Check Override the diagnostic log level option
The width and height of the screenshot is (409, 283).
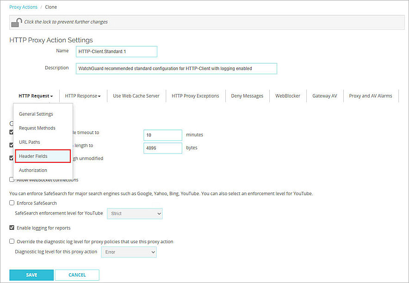pyautogui.click(x=11, y=241)
